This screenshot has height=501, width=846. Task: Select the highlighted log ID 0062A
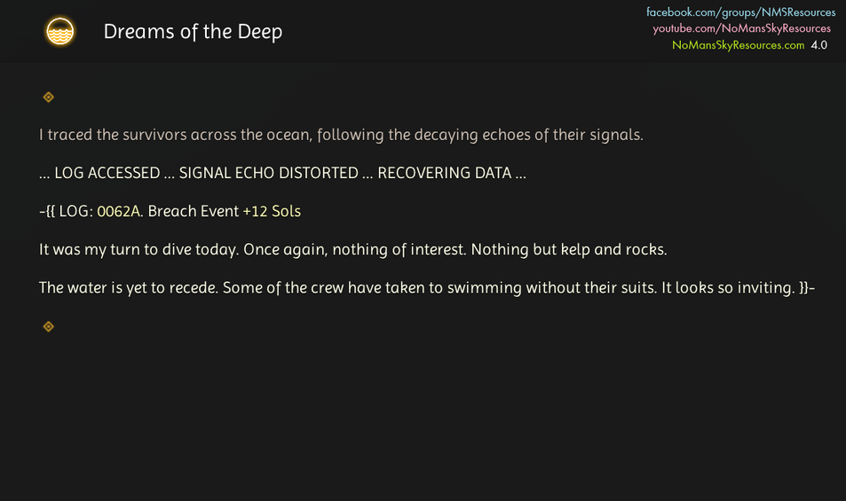119,211
